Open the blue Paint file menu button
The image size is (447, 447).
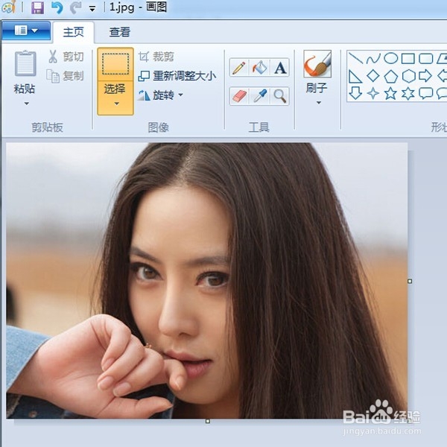click(x=26, y=31)
